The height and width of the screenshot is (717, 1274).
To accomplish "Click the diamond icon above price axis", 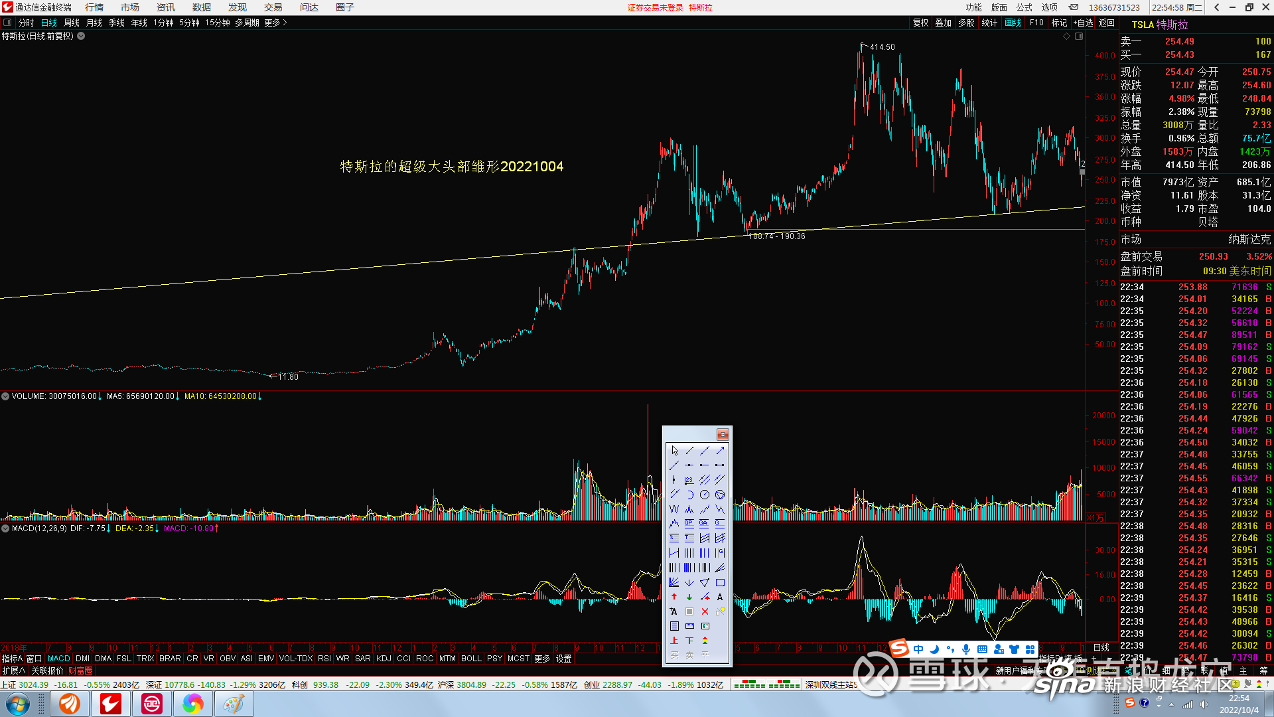I will 1066,37.
